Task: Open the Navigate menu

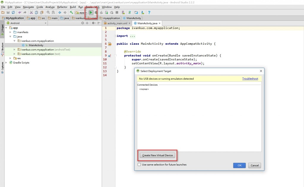Action: [28, 7]
